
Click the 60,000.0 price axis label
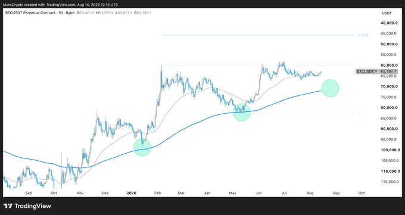coord(389,65)
